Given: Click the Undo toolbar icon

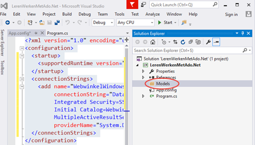Looking at the screenshot, I should point(67,22).
